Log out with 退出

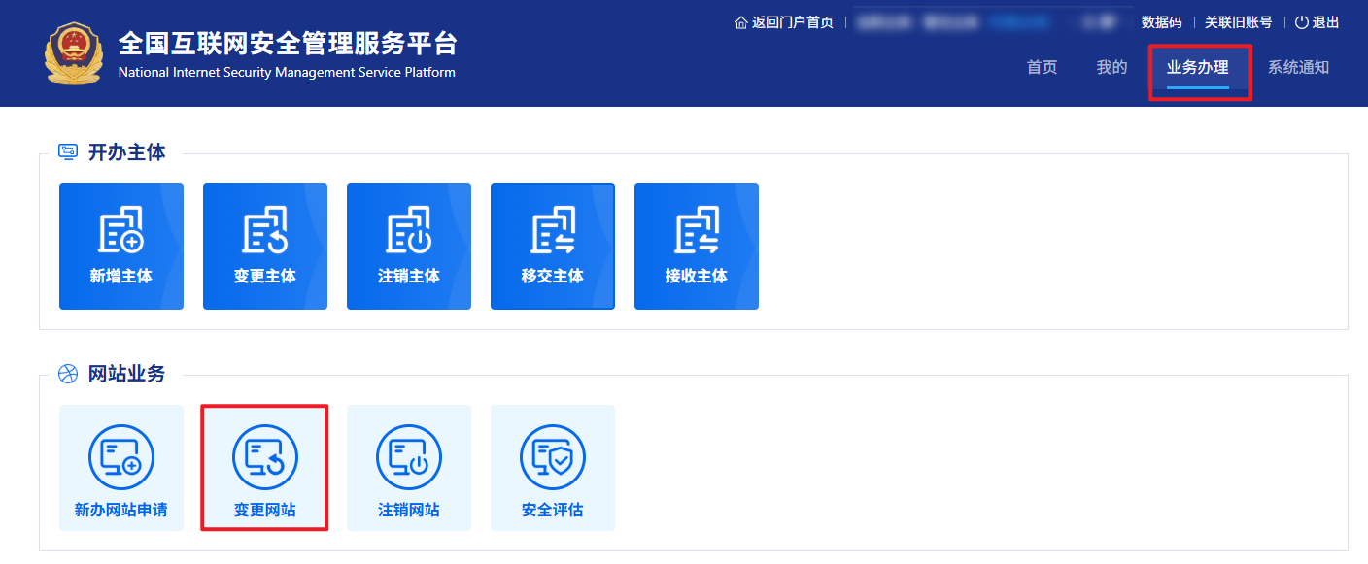1317,22
